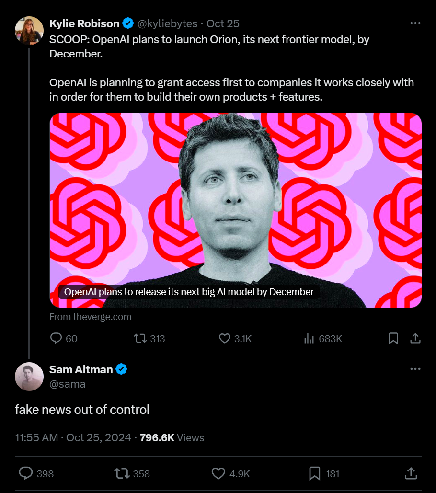Reply to Kylie Robison's post
Screen dimensions: 436x493
tap(57, 338)
